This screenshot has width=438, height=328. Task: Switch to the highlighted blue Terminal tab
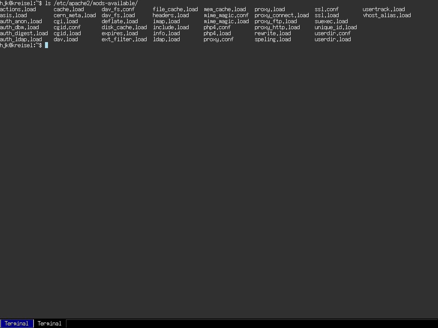tap(17, 323)
